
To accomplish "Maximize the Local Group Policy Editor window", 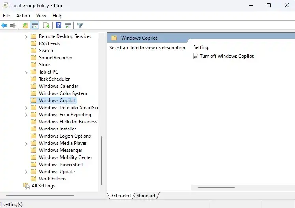I will (x=269, y=5).
